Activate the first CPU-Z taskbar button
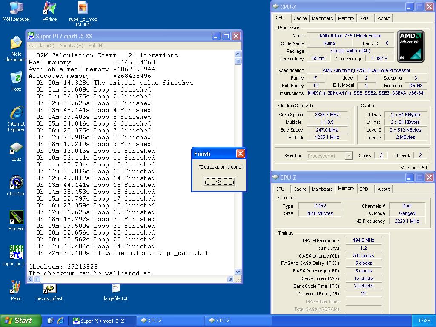Image resolution: width=436 pixels, height=327 pixels. coord(171,321)
